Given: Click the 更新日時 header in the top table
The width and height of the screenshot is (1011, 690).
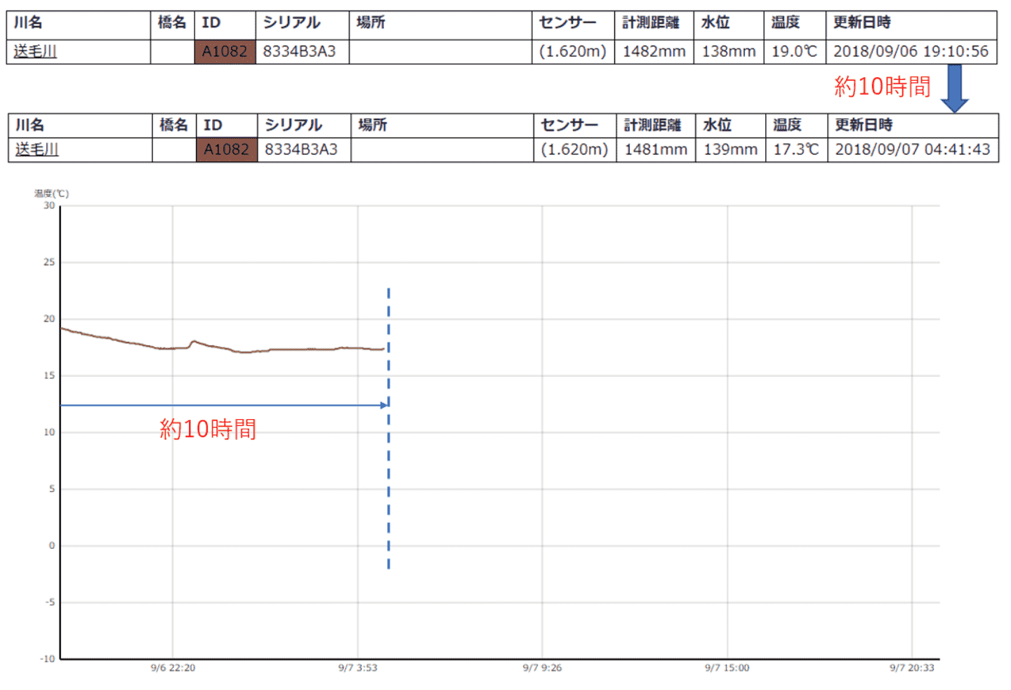Looking at the screenshot, I should click(x=861, y=22).
